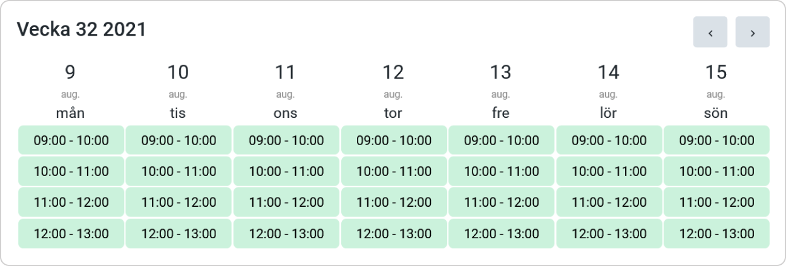The height and width of the screenshot is (266, 786).
Task: Choose Sunday 11:00 - 12:00 slot
Action: 717,202
